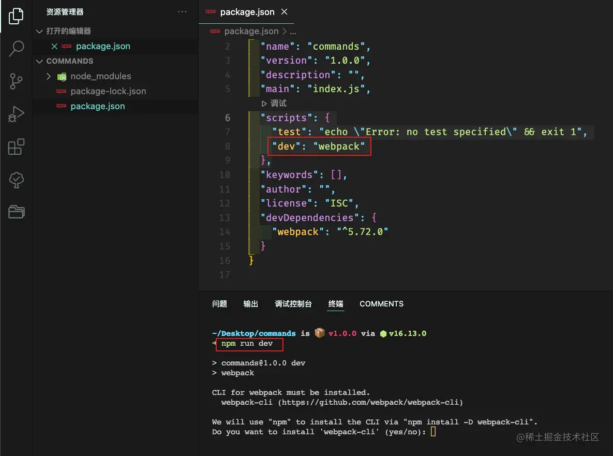613x456 pixels.
Task: Collapse the COMMANDS folder section
Action: (x=40, y=61)
